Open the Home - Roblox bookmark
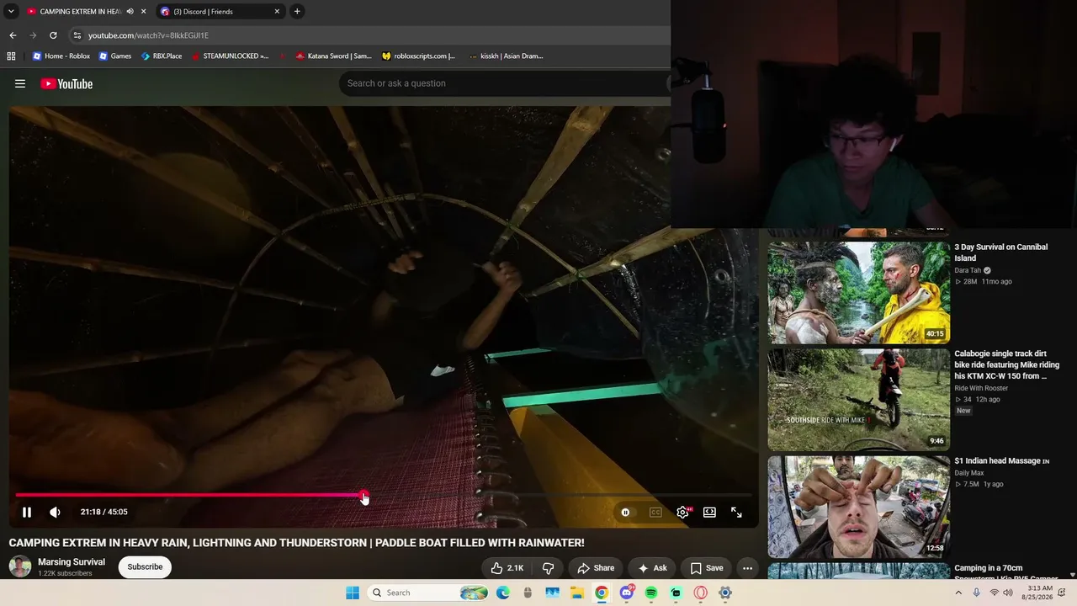1077x606 pixels. (61, 56)
